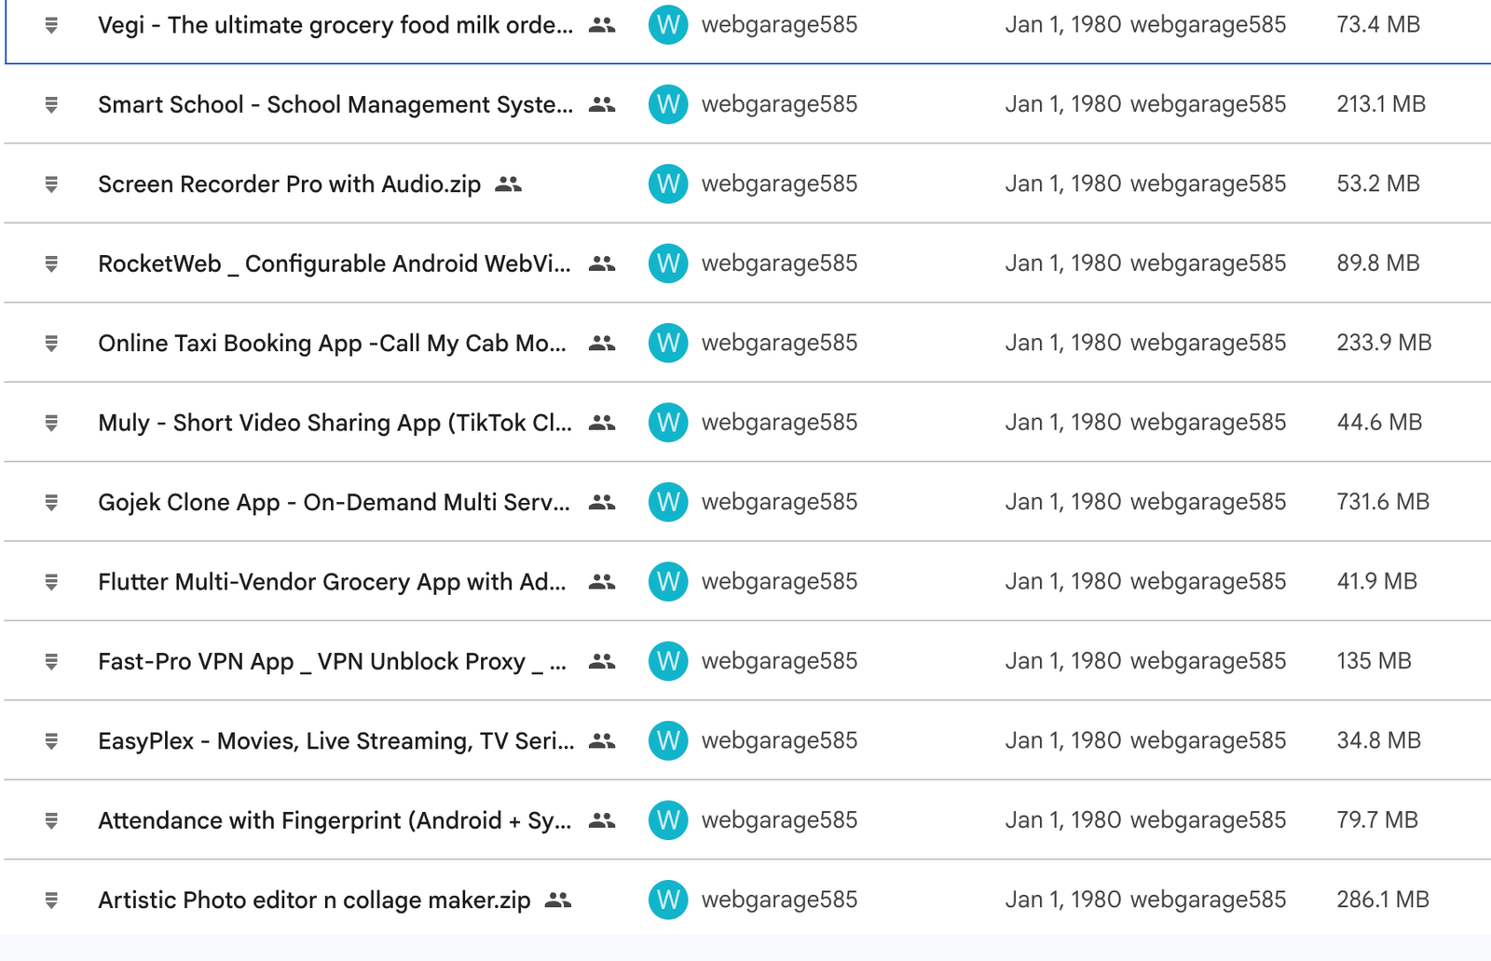Screen dimensions: 1491x961
Task: Click size value 89.8 MB
Action: [x=1378, y=264]
